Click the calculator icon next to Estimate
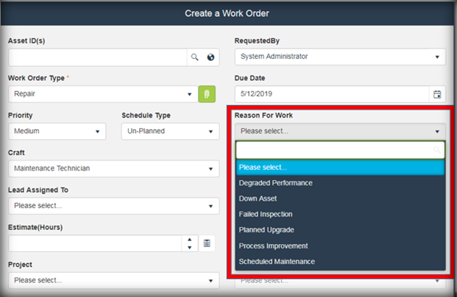This screenshot has width=457, height=297. (x=208, y=243)
